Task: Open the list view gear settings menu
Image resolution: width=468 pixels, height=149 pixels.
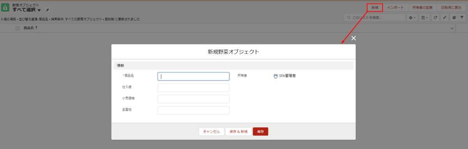Action: pyautogui.click(x=412, y=18)
